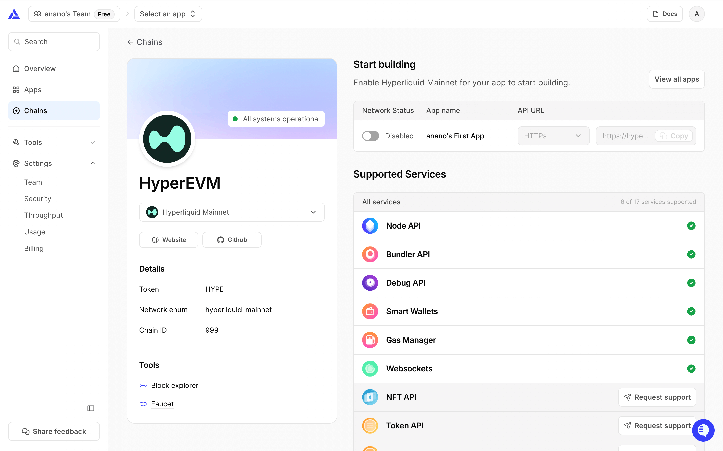The image size is (723, 451).
Task: Click the View all apps button
Action: [x=676, y=79]
